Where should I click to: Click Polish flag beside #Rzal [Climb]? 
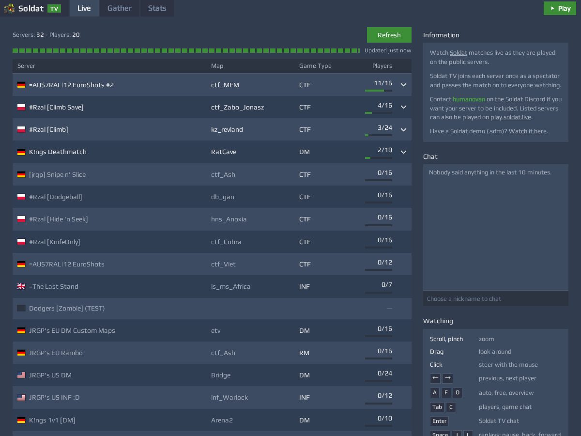pos(21,129)
